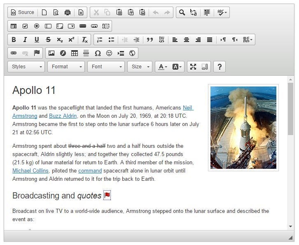Insert a Selection Field

(x=71, y=26)
